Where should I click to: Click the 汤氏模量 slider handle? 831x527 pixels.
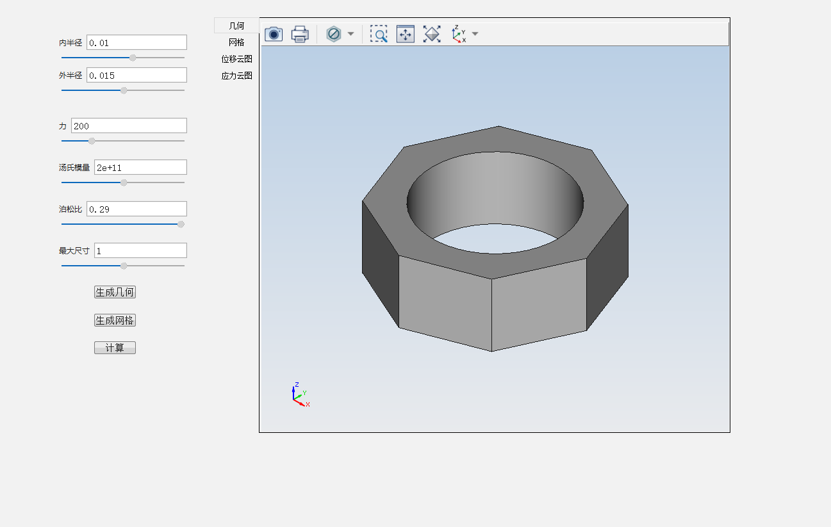tap(124, 182)
